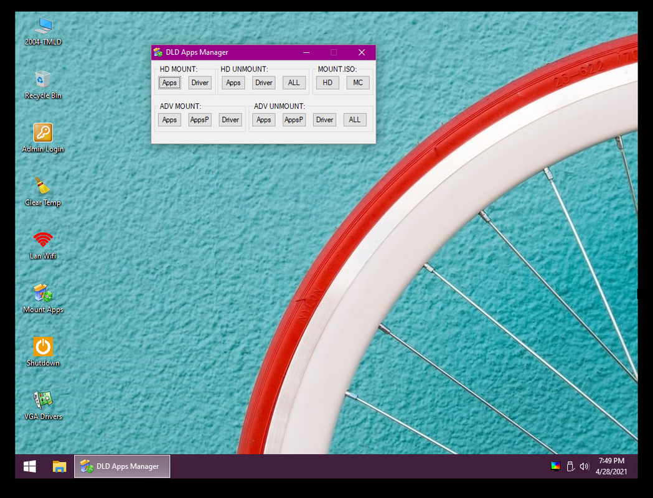Click Driver under ADV UNMOUNT
653x498 pixels.
tap(324, 120)
